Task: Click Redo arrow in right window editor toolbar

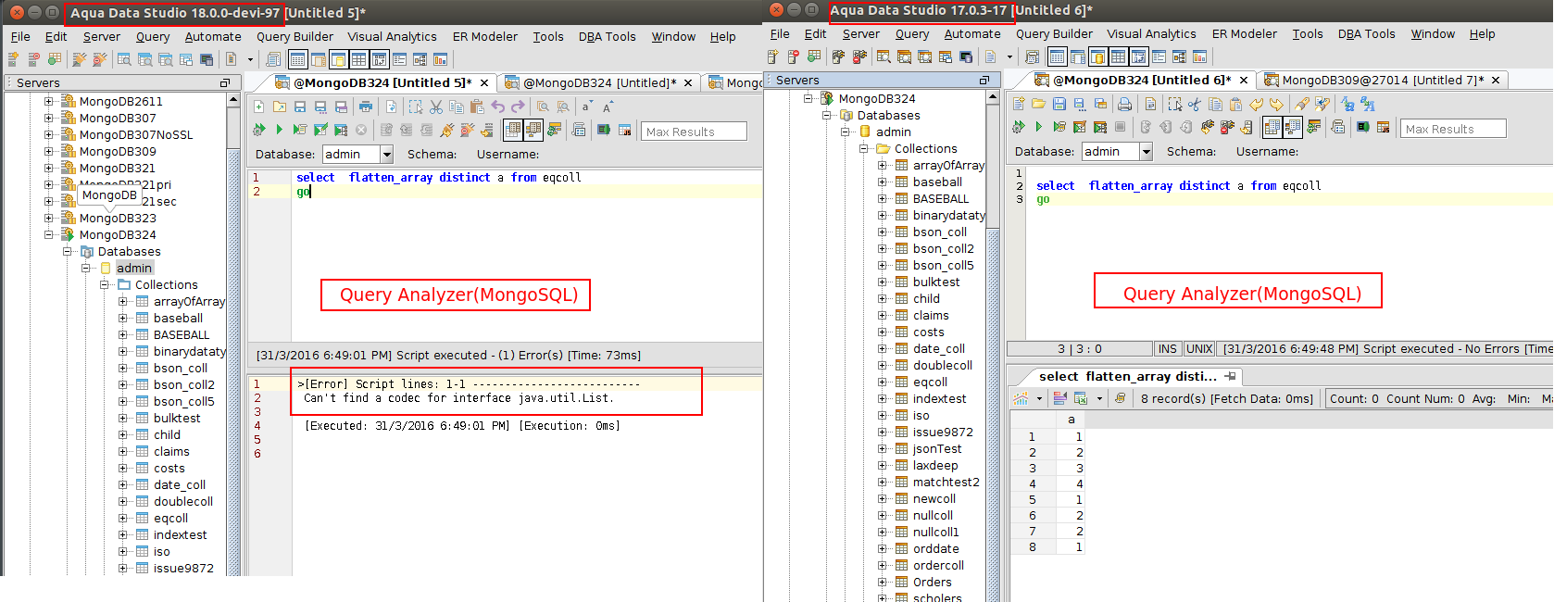Action: pyautogui.click(x=1276, y=104)
